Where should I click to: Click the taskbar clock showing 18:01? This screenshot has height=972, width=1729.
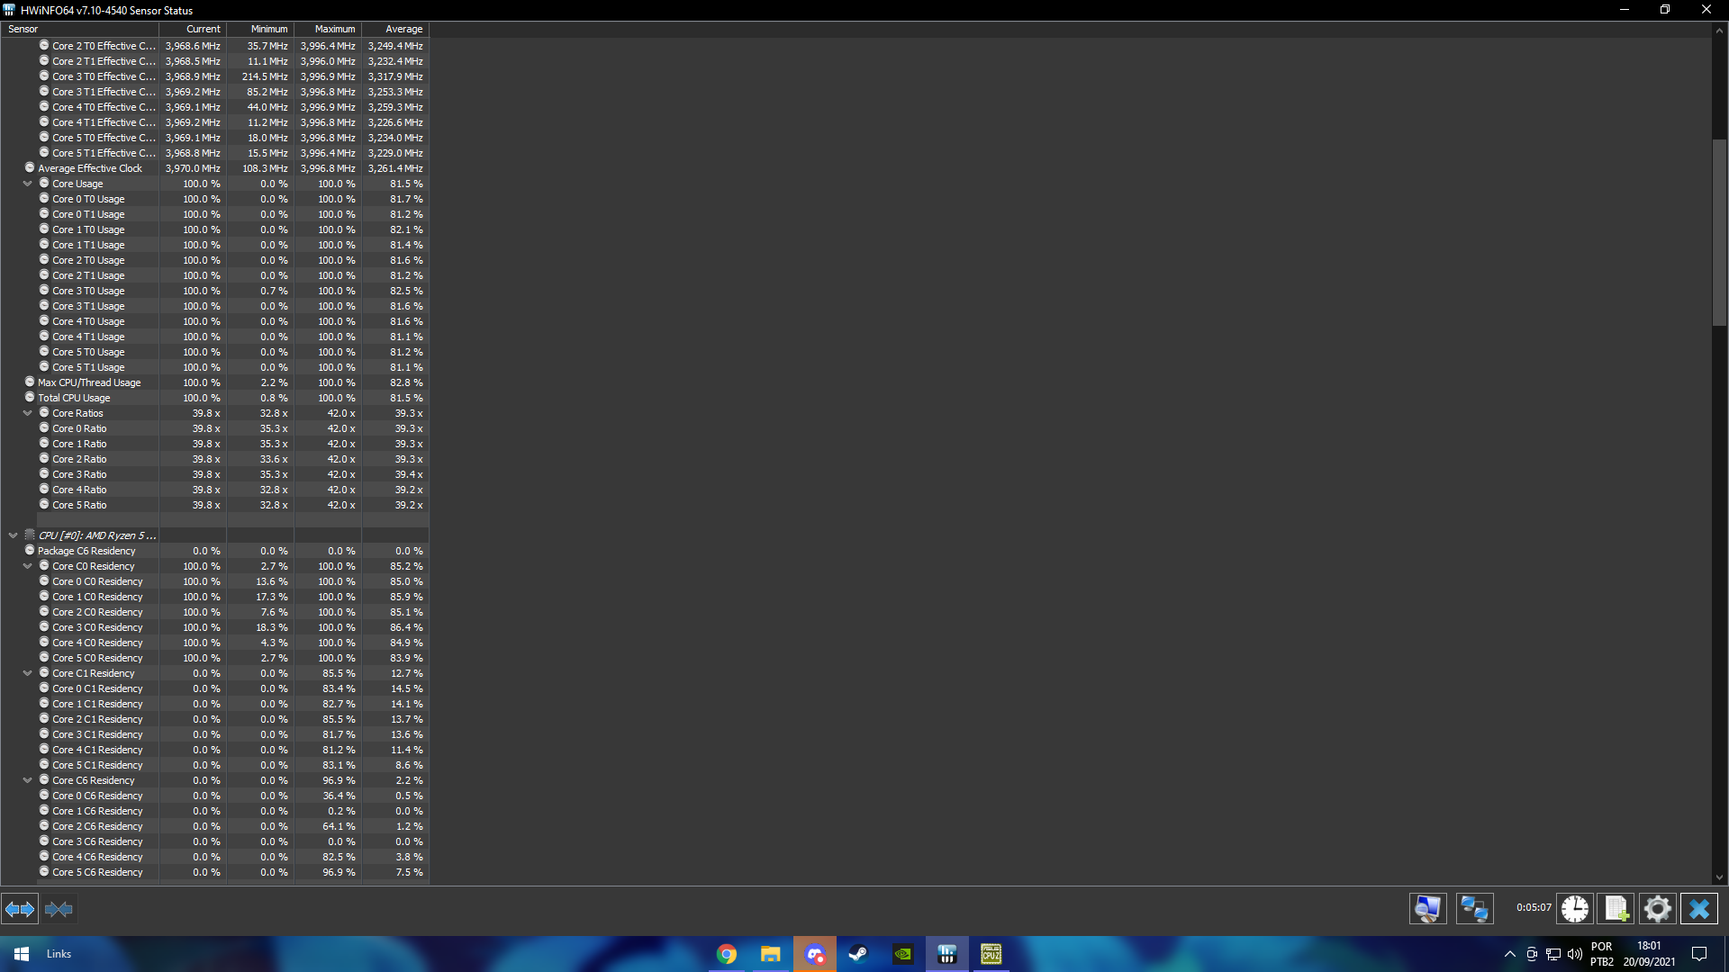pyautogui.click(x=1649, y=954)
